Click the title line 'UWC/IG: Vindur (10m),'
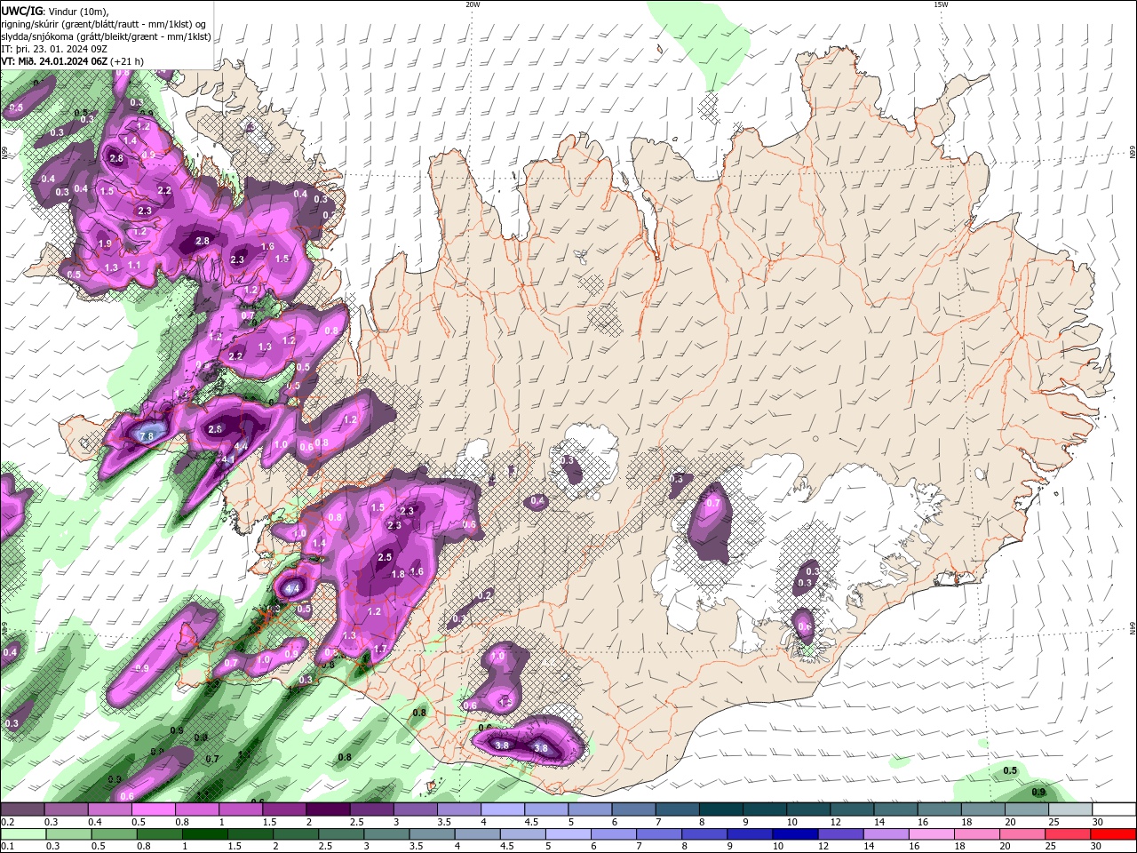 click(x=54, y=11)
